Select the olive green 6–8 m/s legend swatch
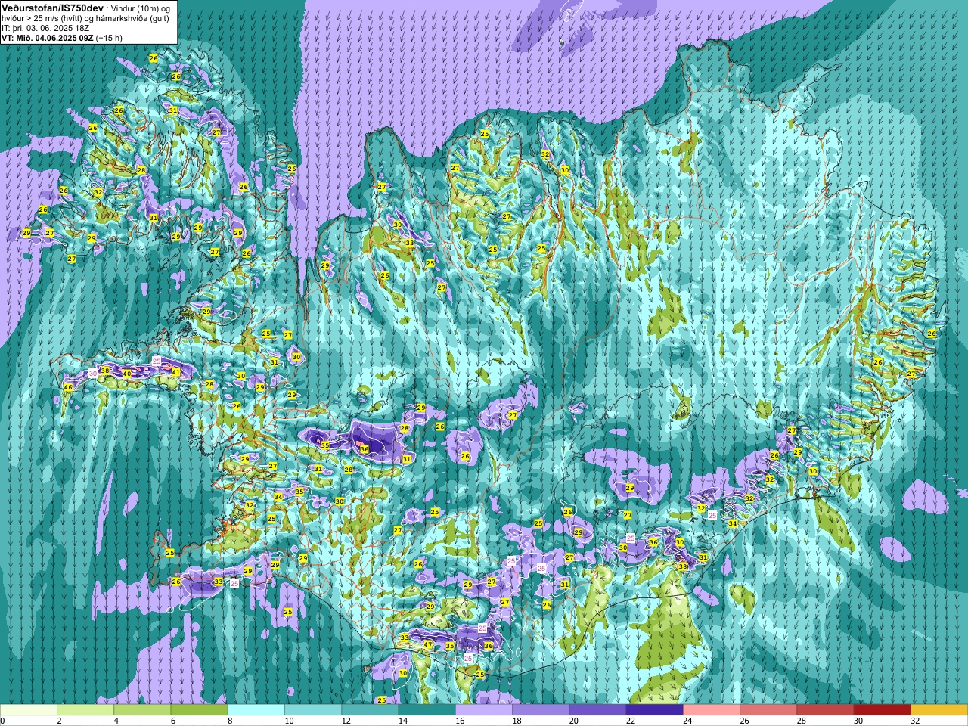Viewport: 968px width, 726px height. point(199,710)
